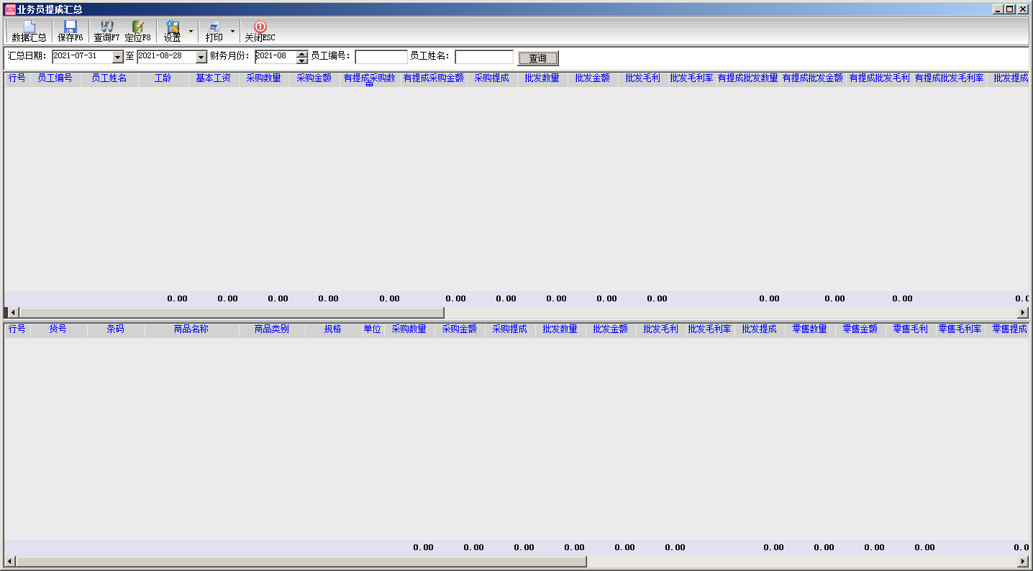
Task: Click the 定位F8 locate icon
Action: pyautogui.click(x=137, y=31)
